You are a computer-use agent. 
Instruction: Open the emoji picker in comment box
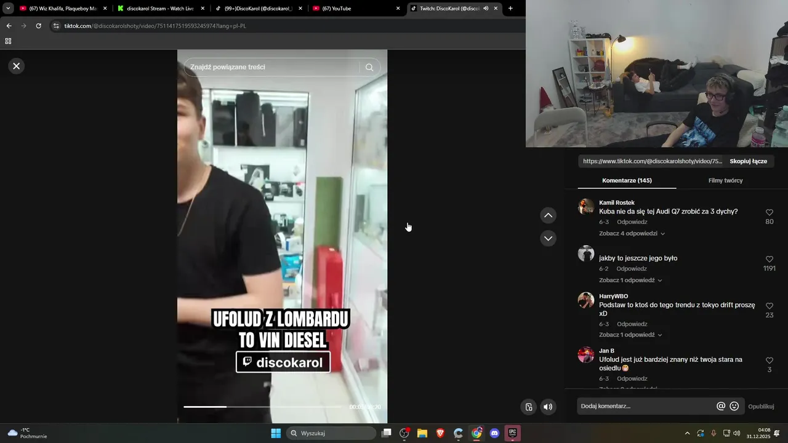[734, 406]
